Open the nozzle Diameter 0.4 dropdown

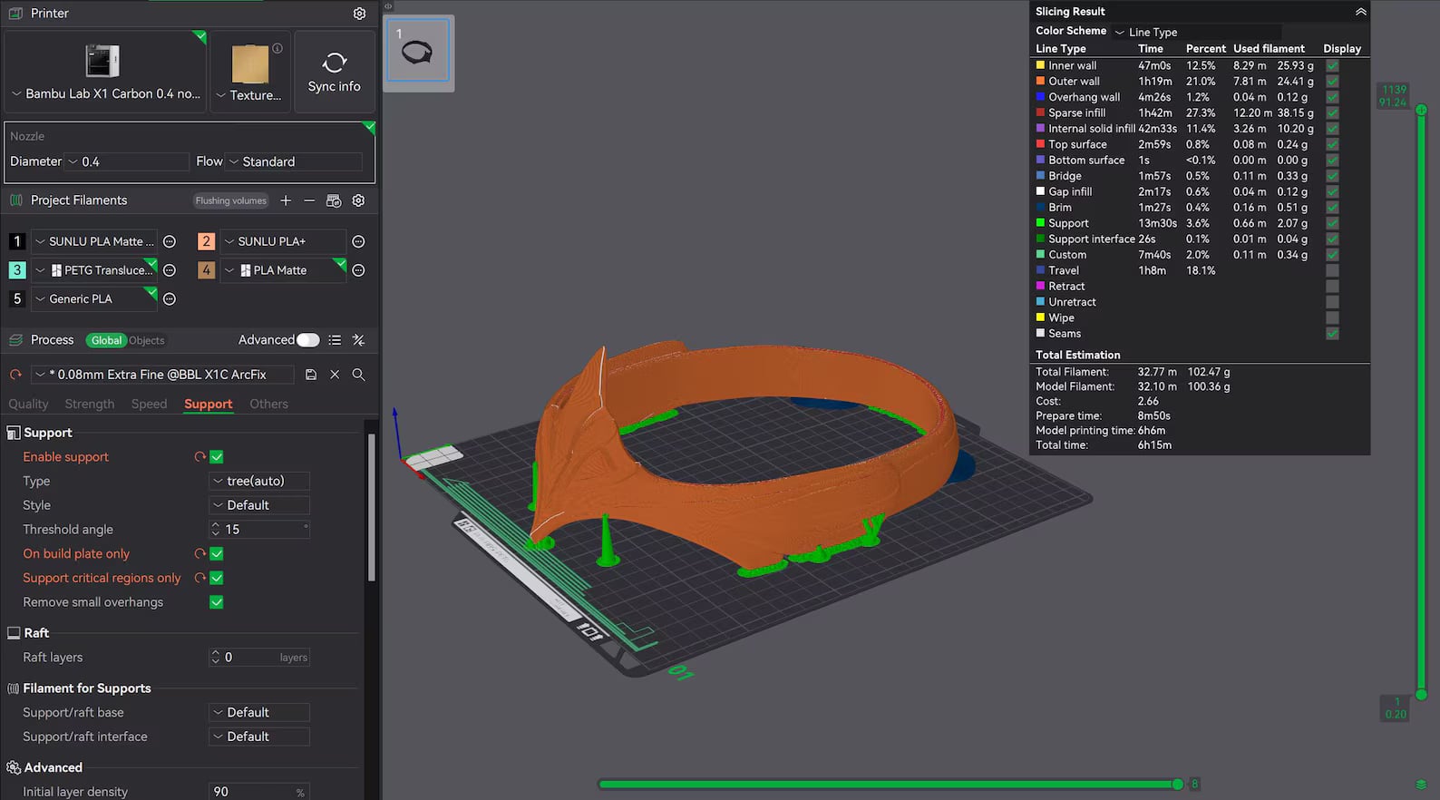pos(127,161)
